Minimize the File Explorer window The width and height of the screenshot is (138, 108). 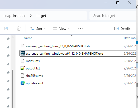(x=106, y=3)
